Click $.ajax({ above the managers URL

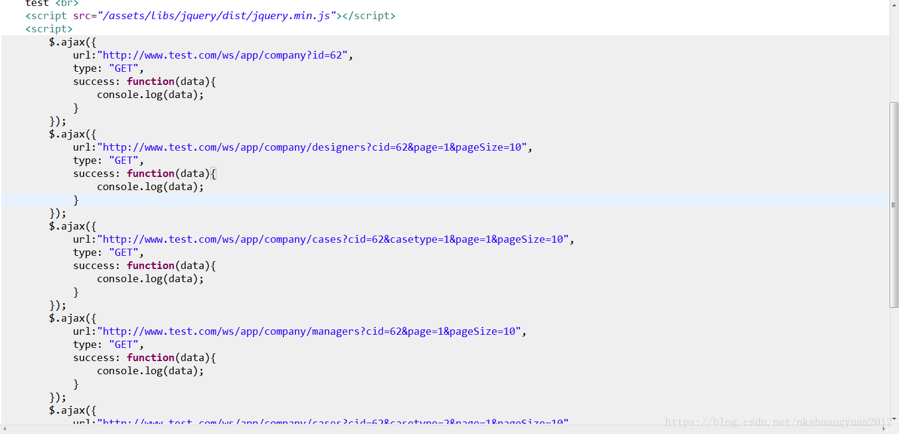click(73, 318)
